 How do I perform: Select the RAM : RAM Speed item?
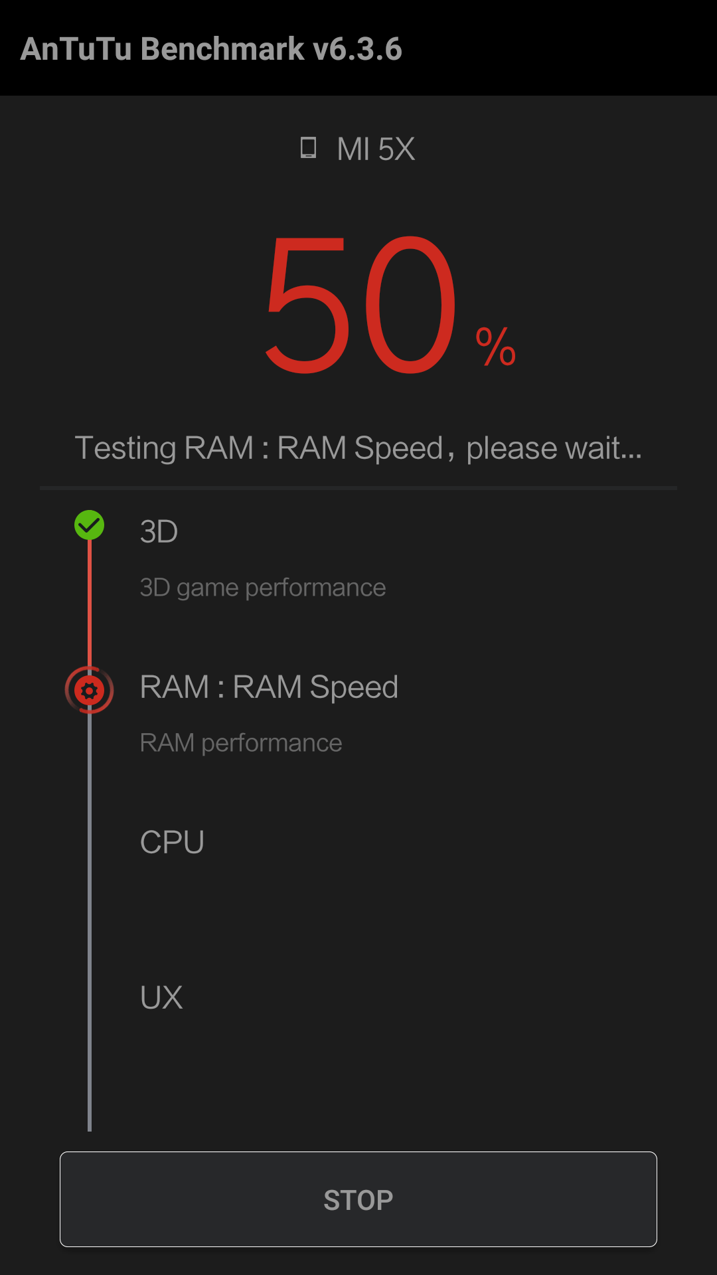(x=269, y=687)
